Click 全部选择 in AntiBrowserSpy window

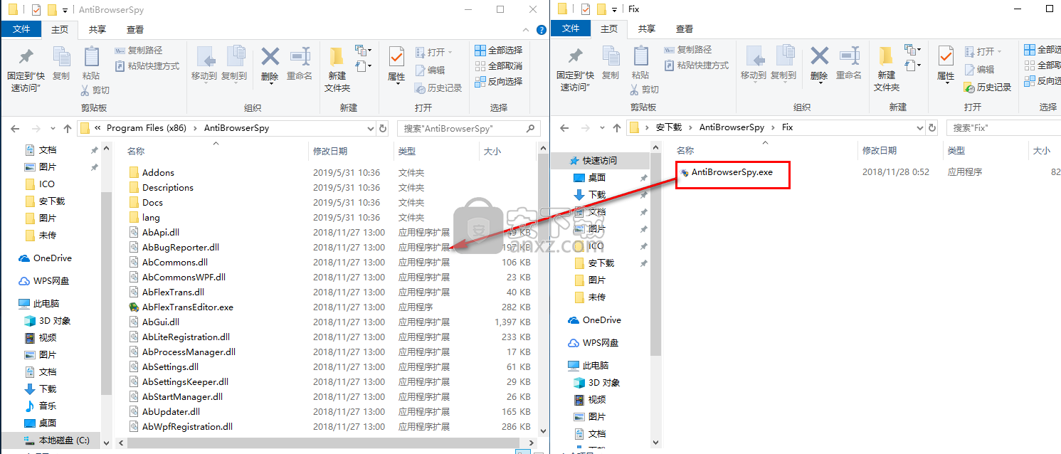(x=498, y=50)
